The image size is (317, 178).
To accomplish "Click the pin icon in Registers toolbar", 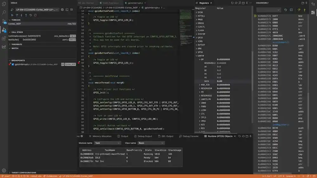I will [x=247, y=3].
